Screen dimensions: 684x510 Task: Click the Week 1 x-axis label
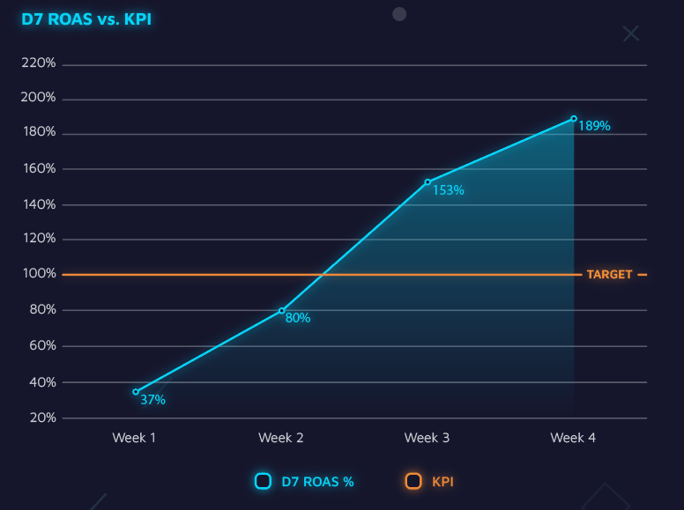tap(134, 438)
